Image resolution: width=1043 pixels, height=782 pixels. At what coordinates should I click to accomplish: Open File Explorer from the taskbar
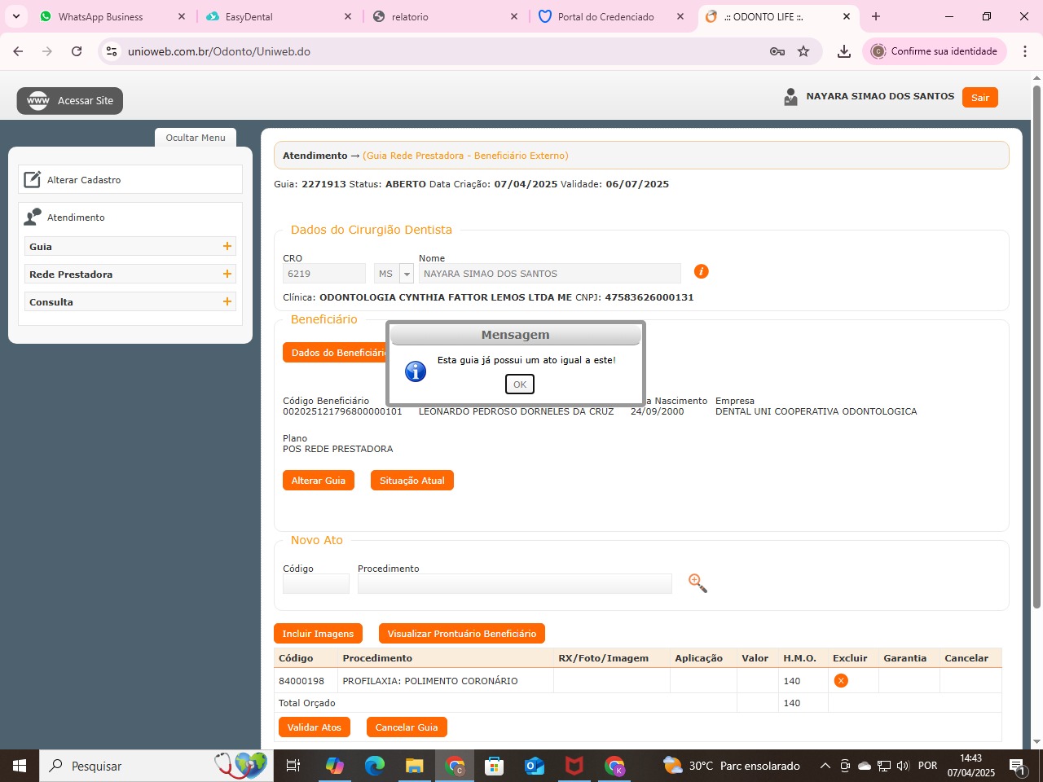coord(415,766)
